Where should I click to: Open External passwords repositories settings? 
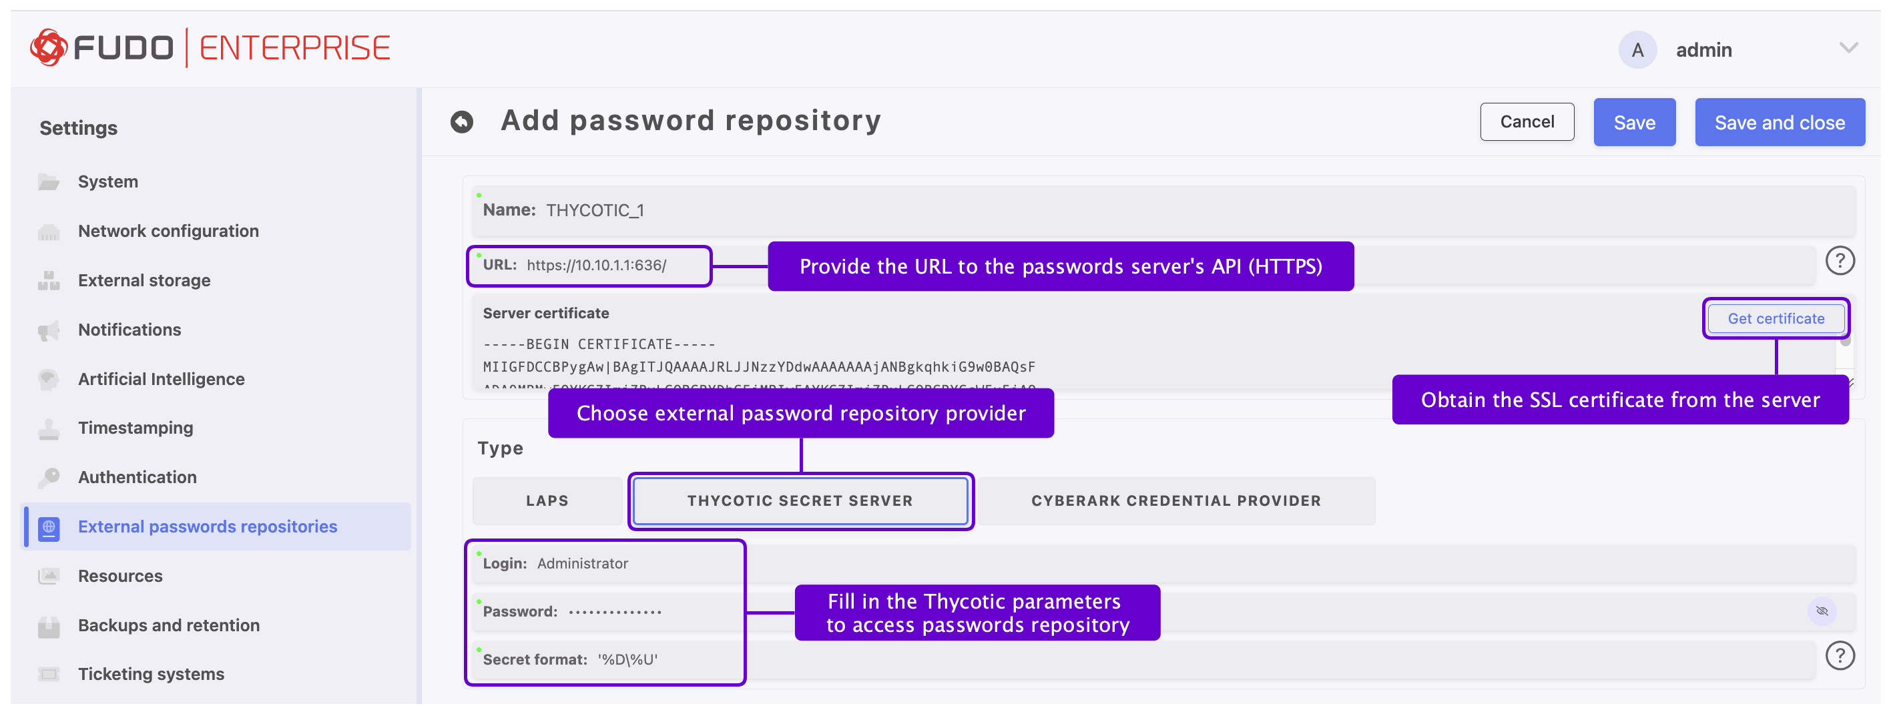207,526
